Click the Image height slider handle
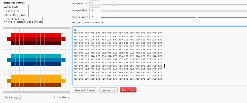Screen dimensions: 247x103 click(113, 11)
